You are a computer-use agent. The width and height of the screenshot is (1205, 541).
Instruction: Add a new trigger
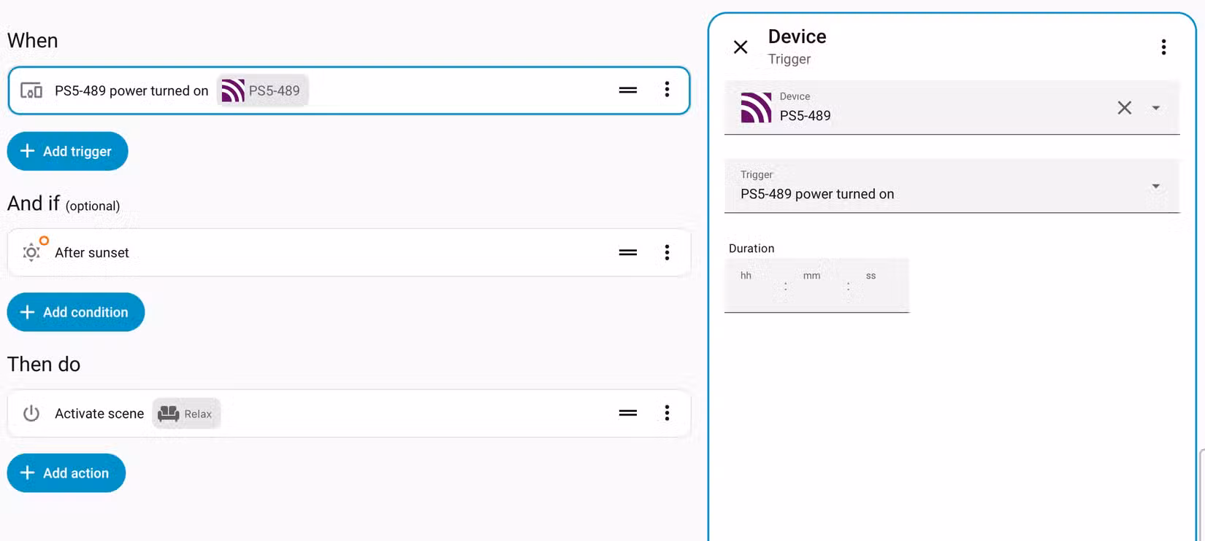click(68, 151)
